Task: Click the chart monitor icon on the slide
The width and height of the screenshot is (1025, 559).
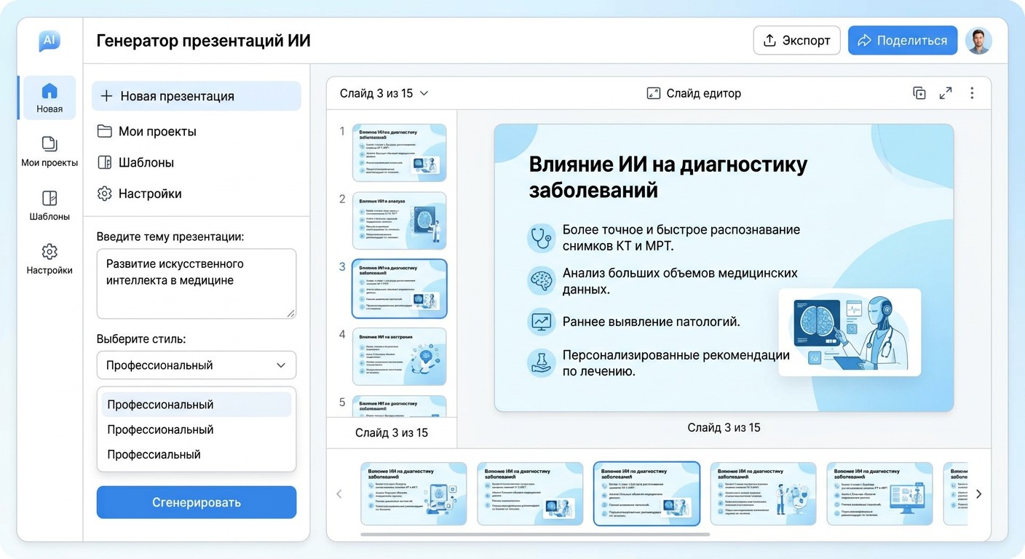Action: 541,321
